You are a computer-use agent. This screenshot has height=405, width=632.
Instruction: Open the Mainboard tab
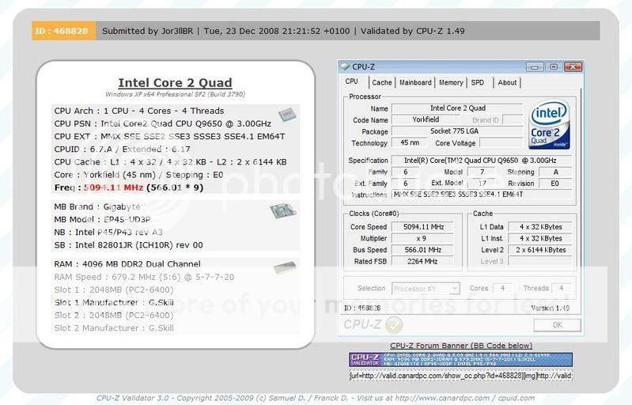tap(415, 82)
